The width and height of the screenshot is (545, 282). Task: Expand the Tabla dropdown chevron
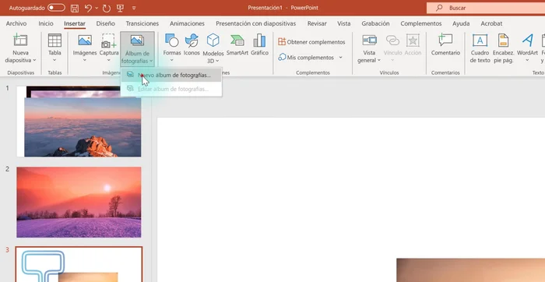point(54,60)
